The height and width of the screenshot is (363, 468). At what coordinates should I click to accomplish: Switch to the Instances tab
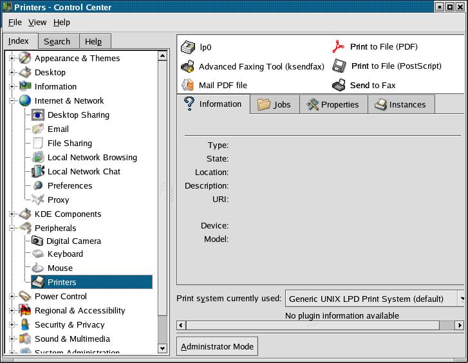tap(400, 104)
